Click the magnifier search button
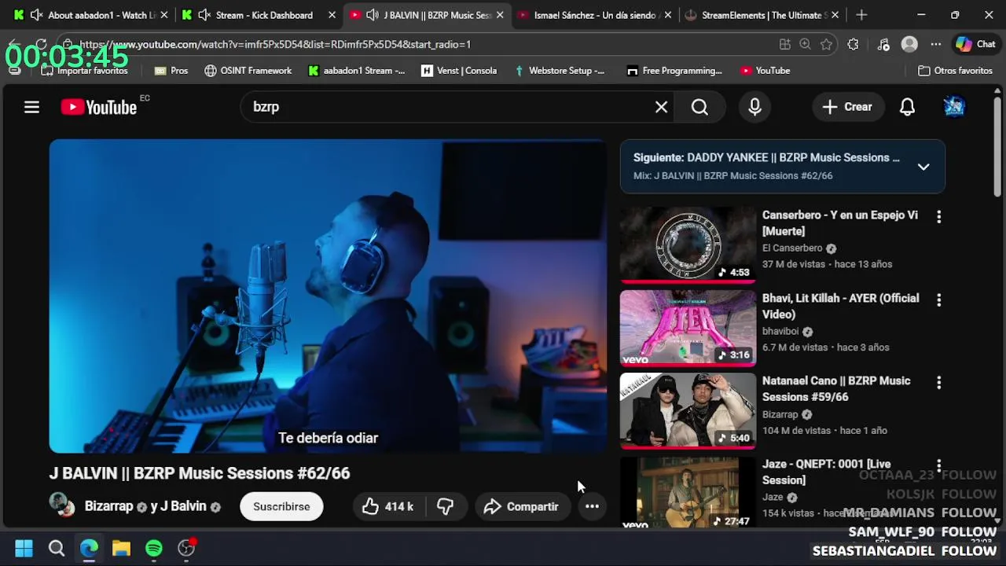Image resolution: width=1006 pixels, height=566 pixels. click(x=699, y=107)
